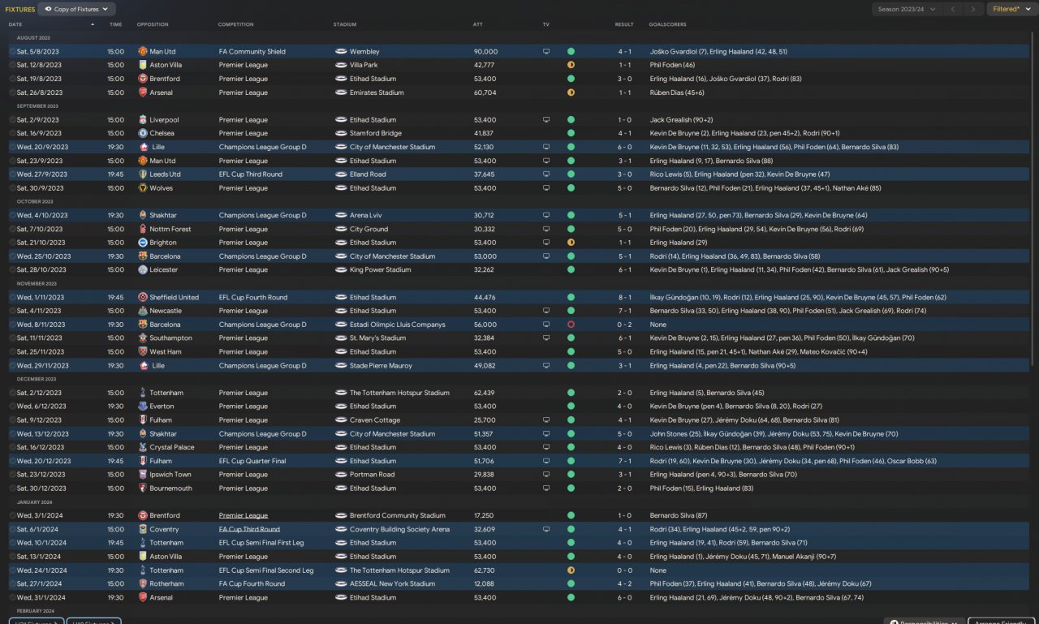Tick the circle beside Sat, 6/1/2024
Image resolution: width=1039 pixels, height=624 pixels.
click(12, 529)
